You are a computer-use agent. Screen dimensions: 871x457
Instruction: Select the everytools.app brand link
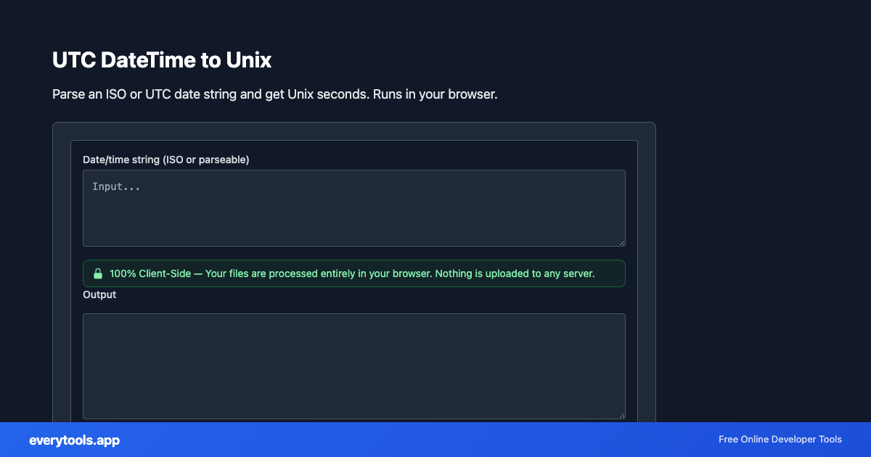point(74,440)
